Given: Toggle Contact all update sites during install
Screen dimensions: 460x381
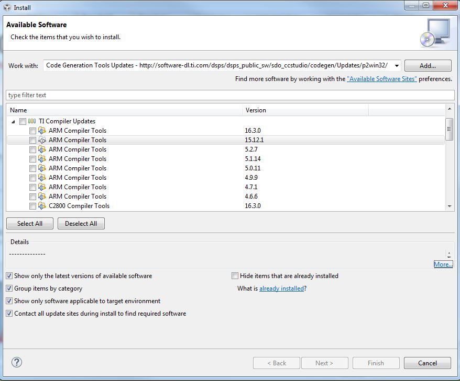Looking at the screenshot, I should (x=9, y=314).
